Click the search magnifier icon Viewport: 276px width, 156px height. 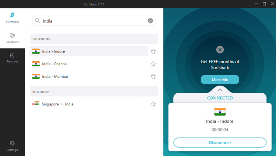[x=38, y=21]
